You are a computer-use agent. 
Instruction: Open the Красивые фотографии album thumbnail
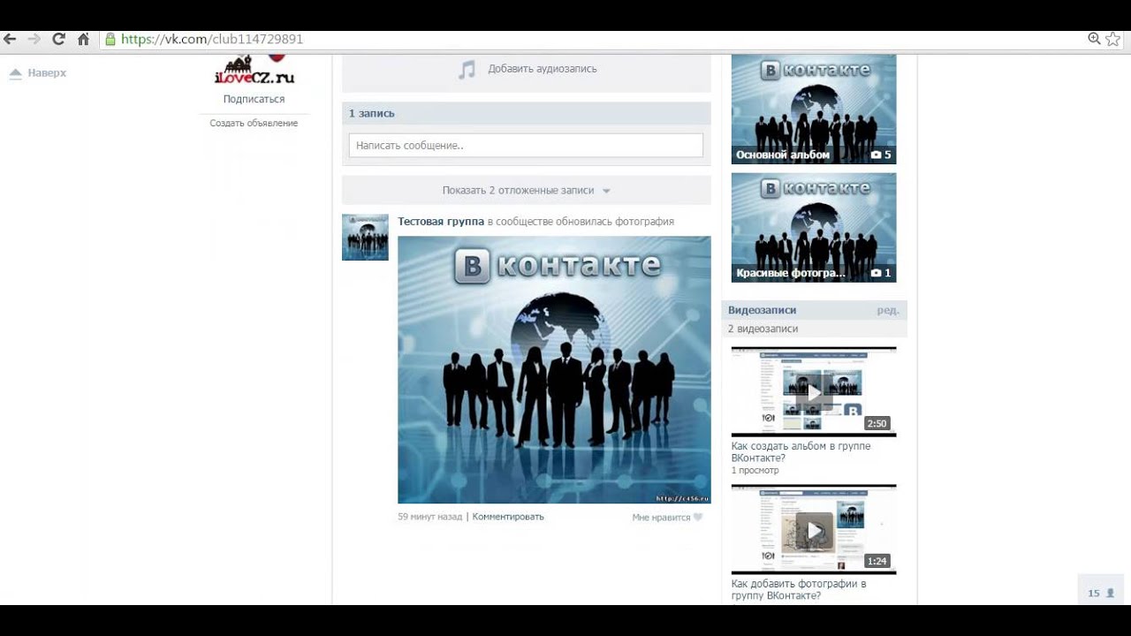(x=814, y=228)
